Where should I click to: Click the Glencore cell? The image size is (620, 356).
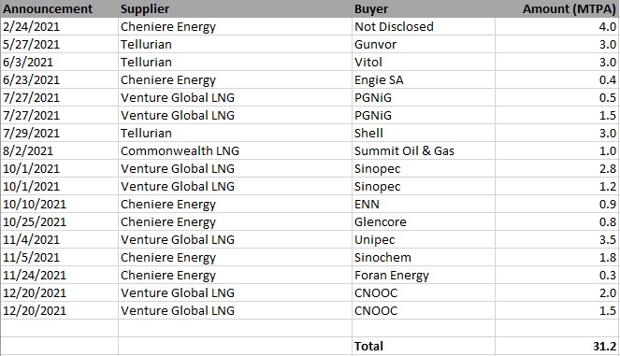pyautogui.click(x=424, y=222)
